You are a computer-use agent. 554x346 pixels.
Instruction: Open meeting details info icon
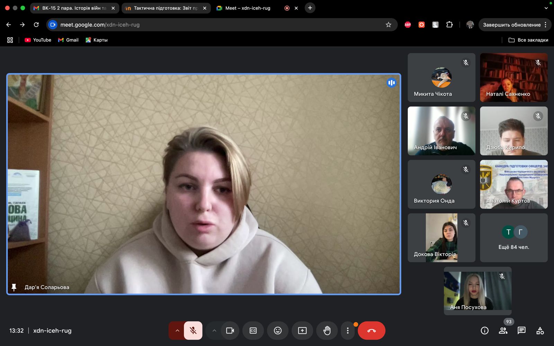pyautogui.click(x=485, y=330)
